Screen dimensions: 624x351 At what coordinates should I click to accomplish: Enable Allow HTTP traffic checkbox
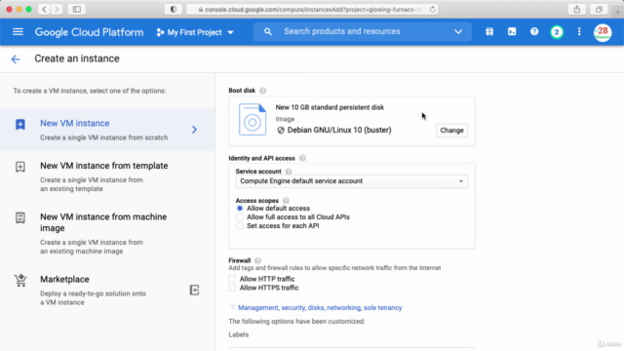tap(232, 279)
